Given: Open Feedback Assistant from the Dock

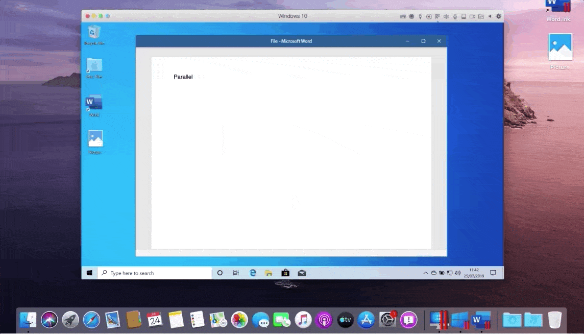Looking at the screenshot, I should pos(408,320).
